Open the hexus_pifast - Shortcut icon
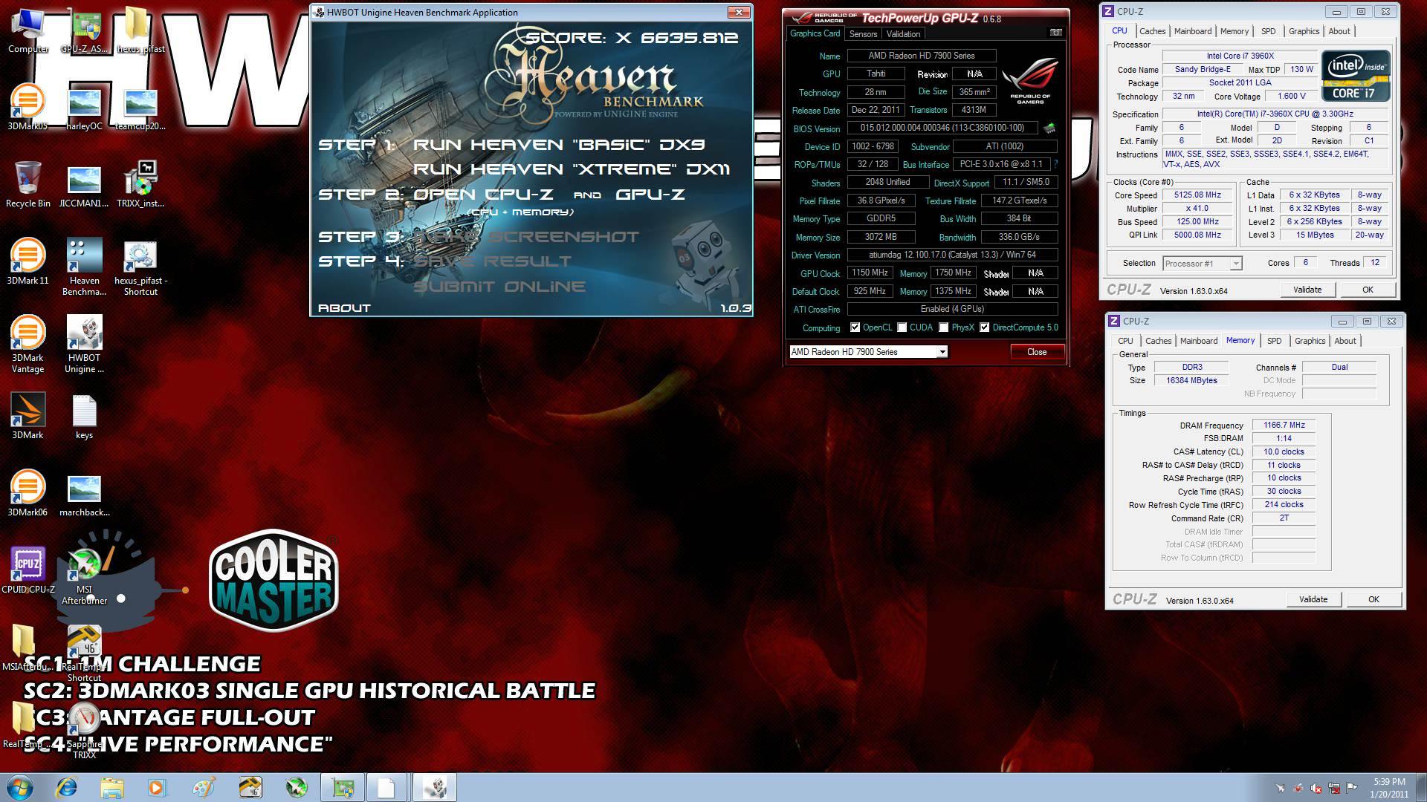The height and width of the screenshot is (802, 1427). click(x=140, y=267)
